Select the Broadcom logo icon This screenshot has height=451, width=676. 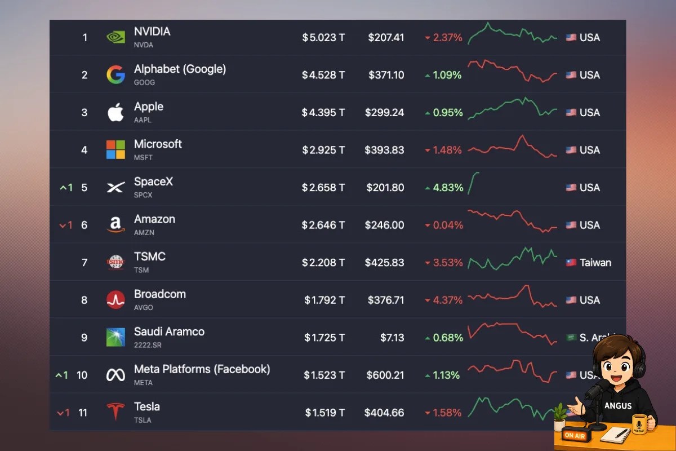tap(115, 300)
